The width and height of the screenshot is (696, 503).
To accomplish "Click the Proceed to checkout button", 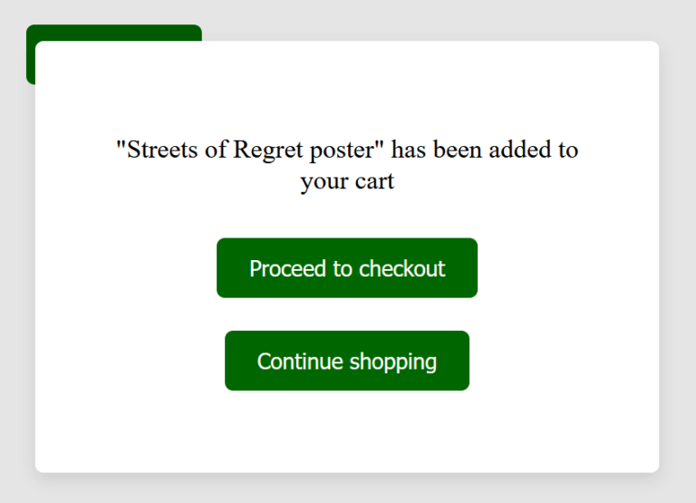I will [x=347, y=268].
